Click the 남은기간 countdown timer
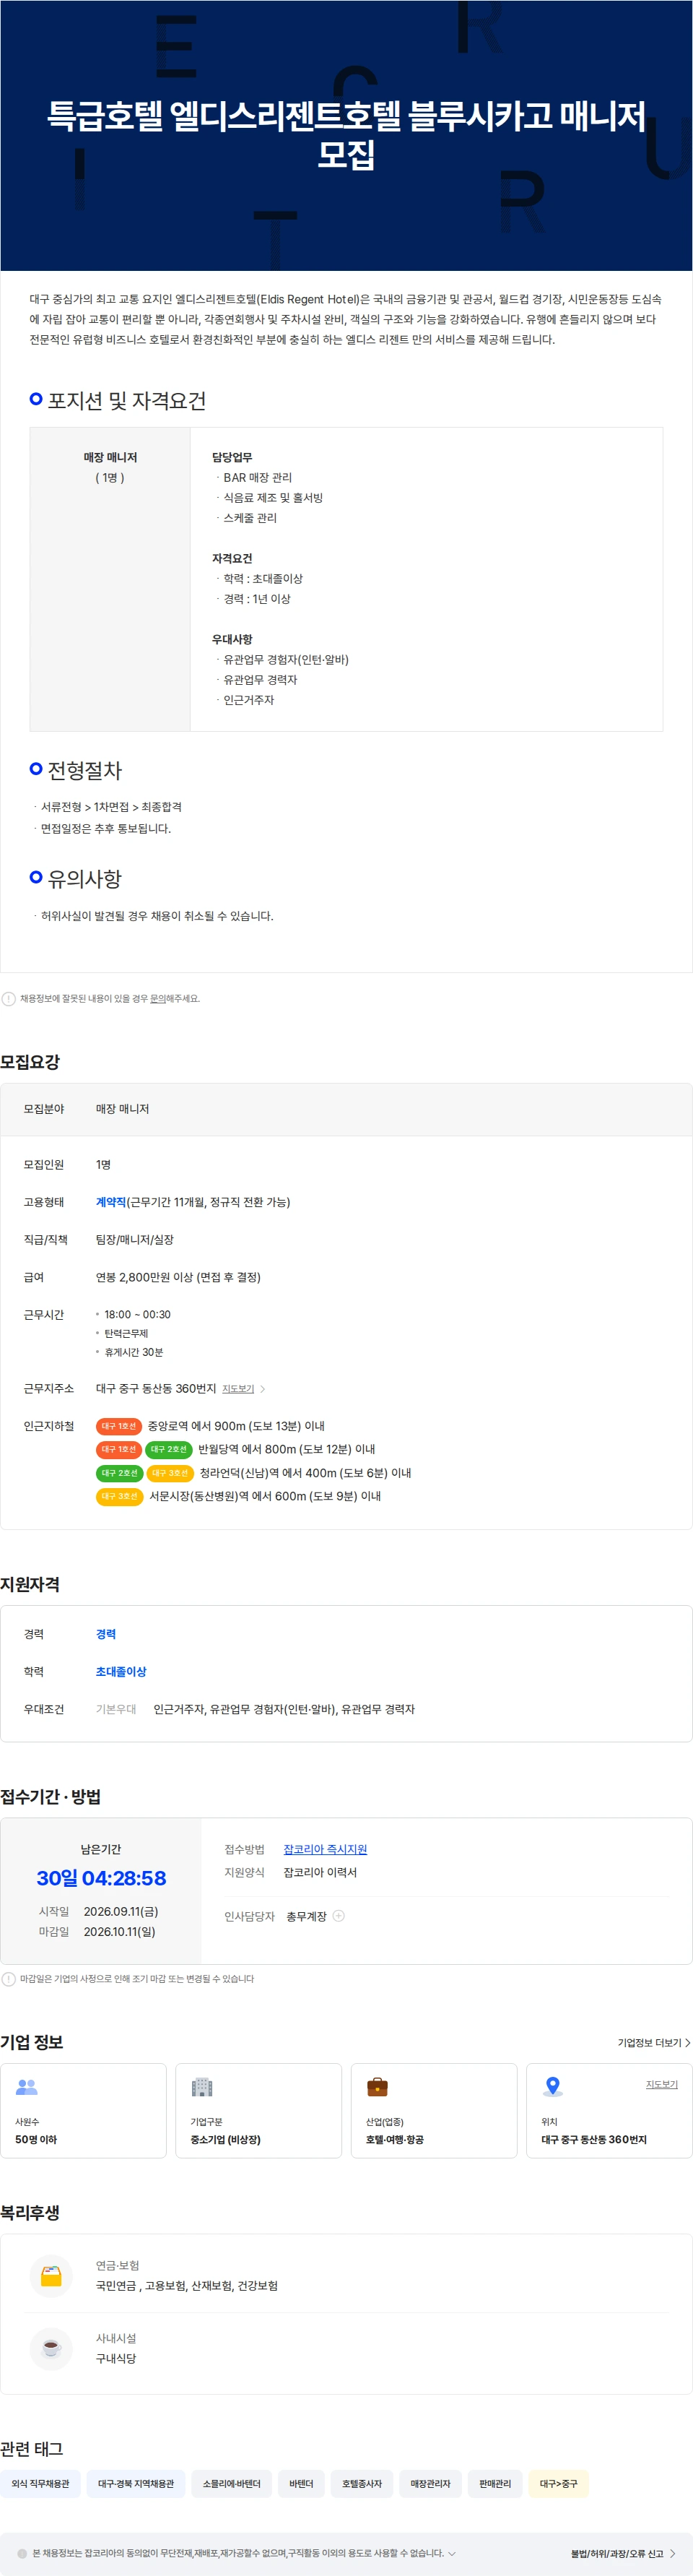The image size is (693, 2576). 101,1878
